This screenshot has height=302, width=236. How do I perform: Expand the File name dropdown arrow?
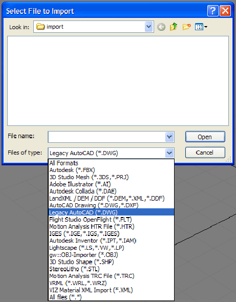[169, 137]
